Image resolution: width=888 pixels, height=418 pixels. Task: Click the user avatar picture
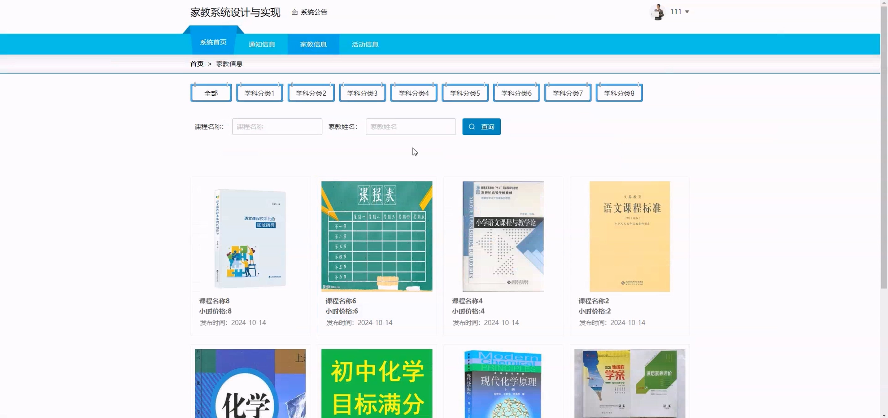(x=658, y=12)
